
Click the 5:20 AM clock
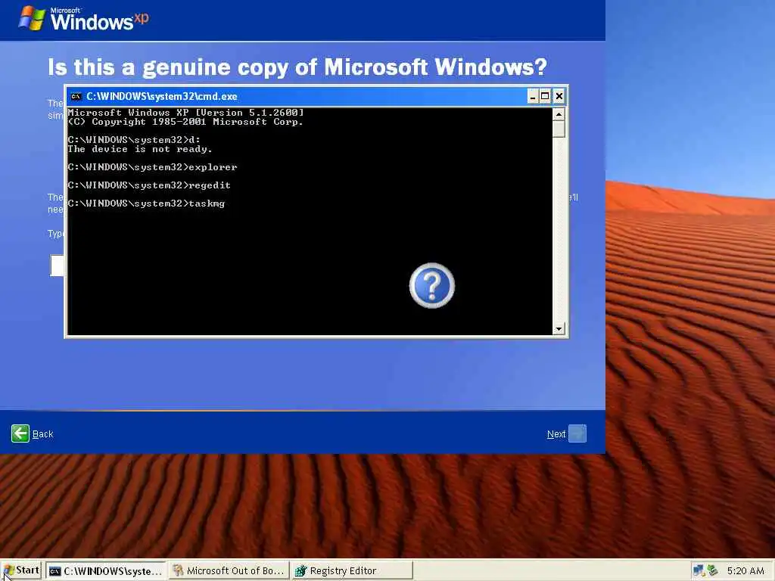coord(745,571)
